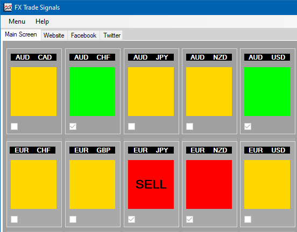Switch to the Website tab
The width and height of the screenshot is (297, 232).
(x=54, y=35)
